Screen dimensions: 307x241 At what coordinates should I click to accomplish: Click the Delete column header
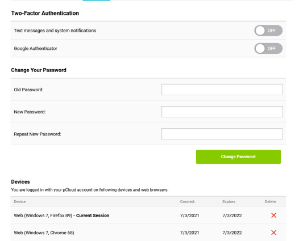click(270, 201)
